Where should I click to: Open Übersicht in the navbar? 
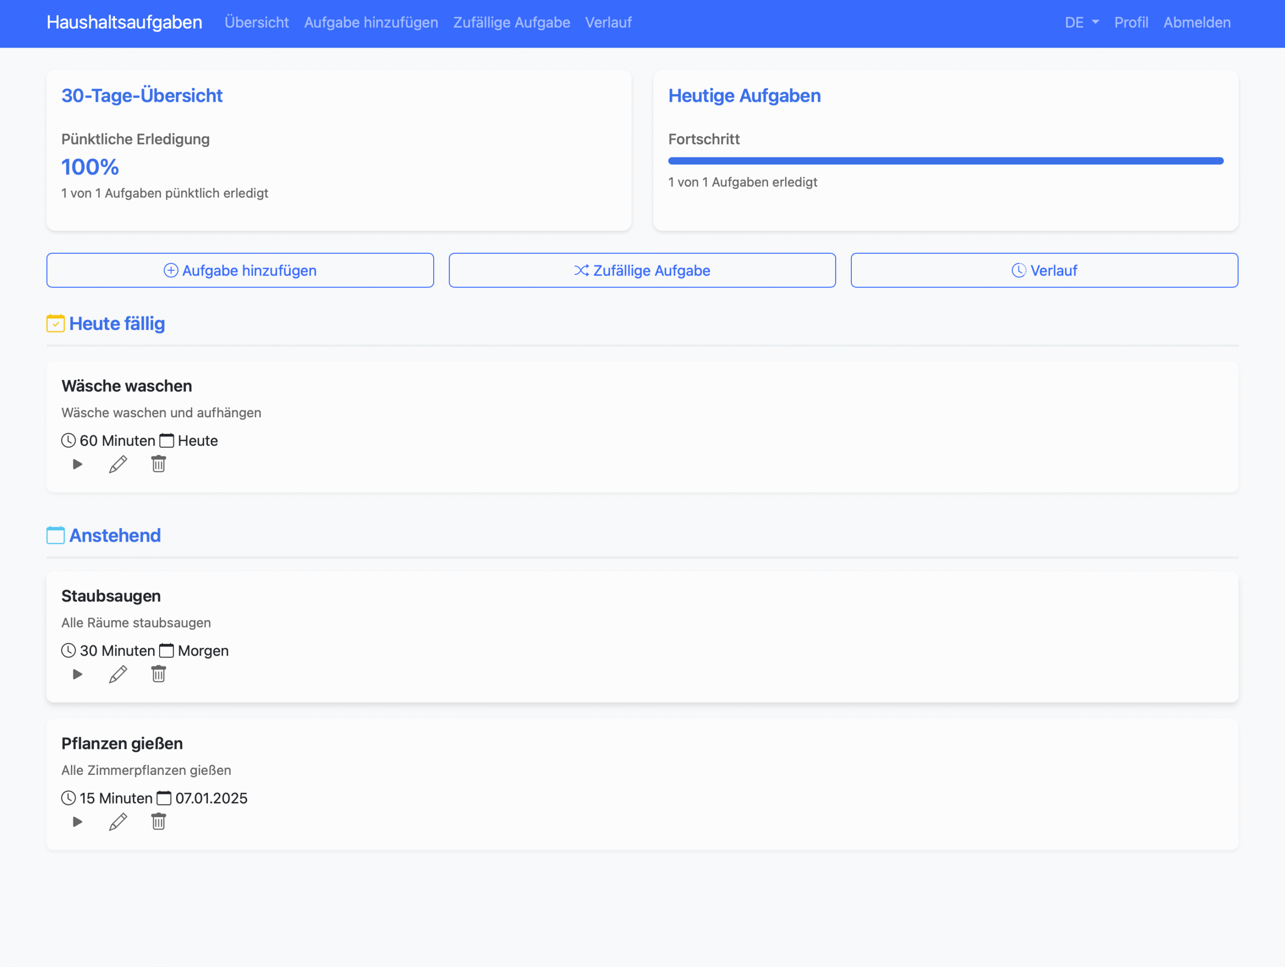click(256, 23)
